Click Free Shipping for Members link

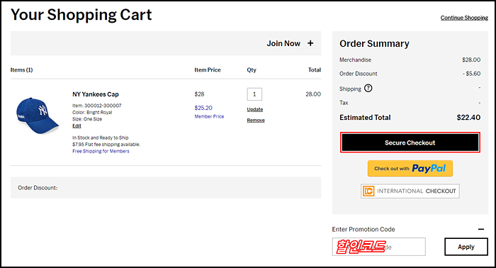(x=101, y=151)
